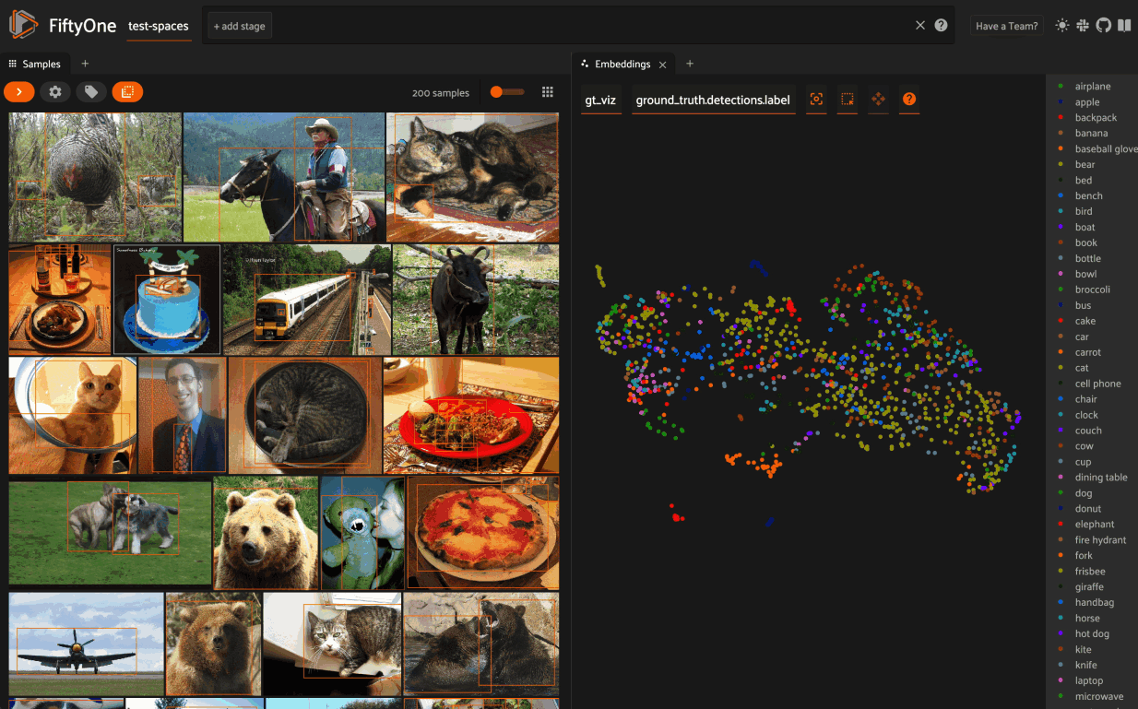Toggle the fire hydrant legend entry
Viewport: 1138px width, 709px height.
click(x=1100, y=540)
